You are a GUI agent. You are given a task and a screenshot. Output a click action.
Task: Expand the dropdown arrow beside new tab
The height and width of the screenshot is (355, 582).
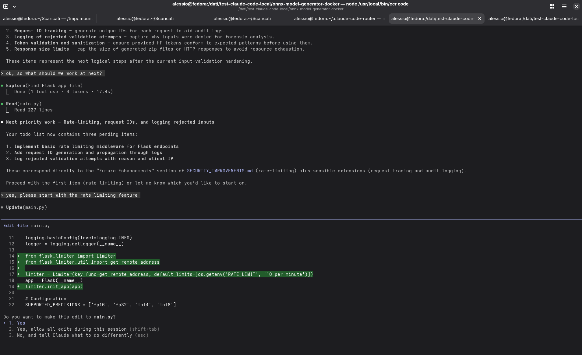click(x=14, y=6)
